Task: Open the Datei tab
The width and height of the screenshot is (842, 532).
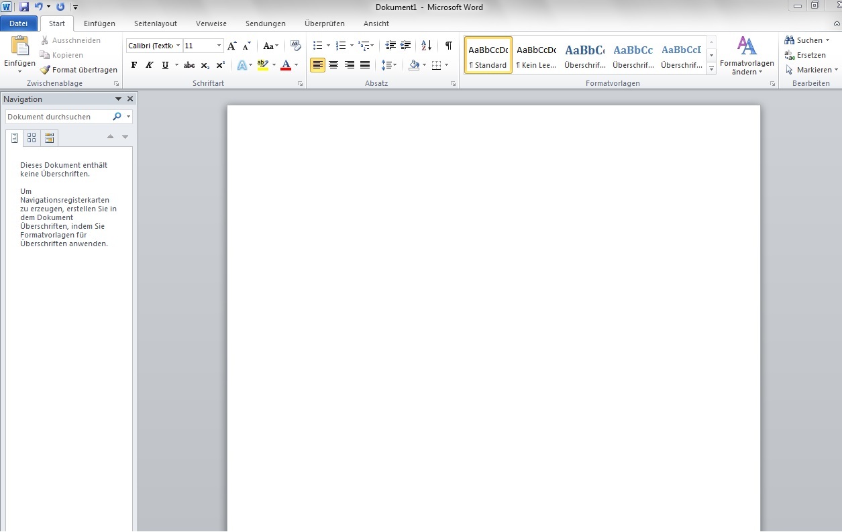Action: pyautogui.click(x=19, y=23)
